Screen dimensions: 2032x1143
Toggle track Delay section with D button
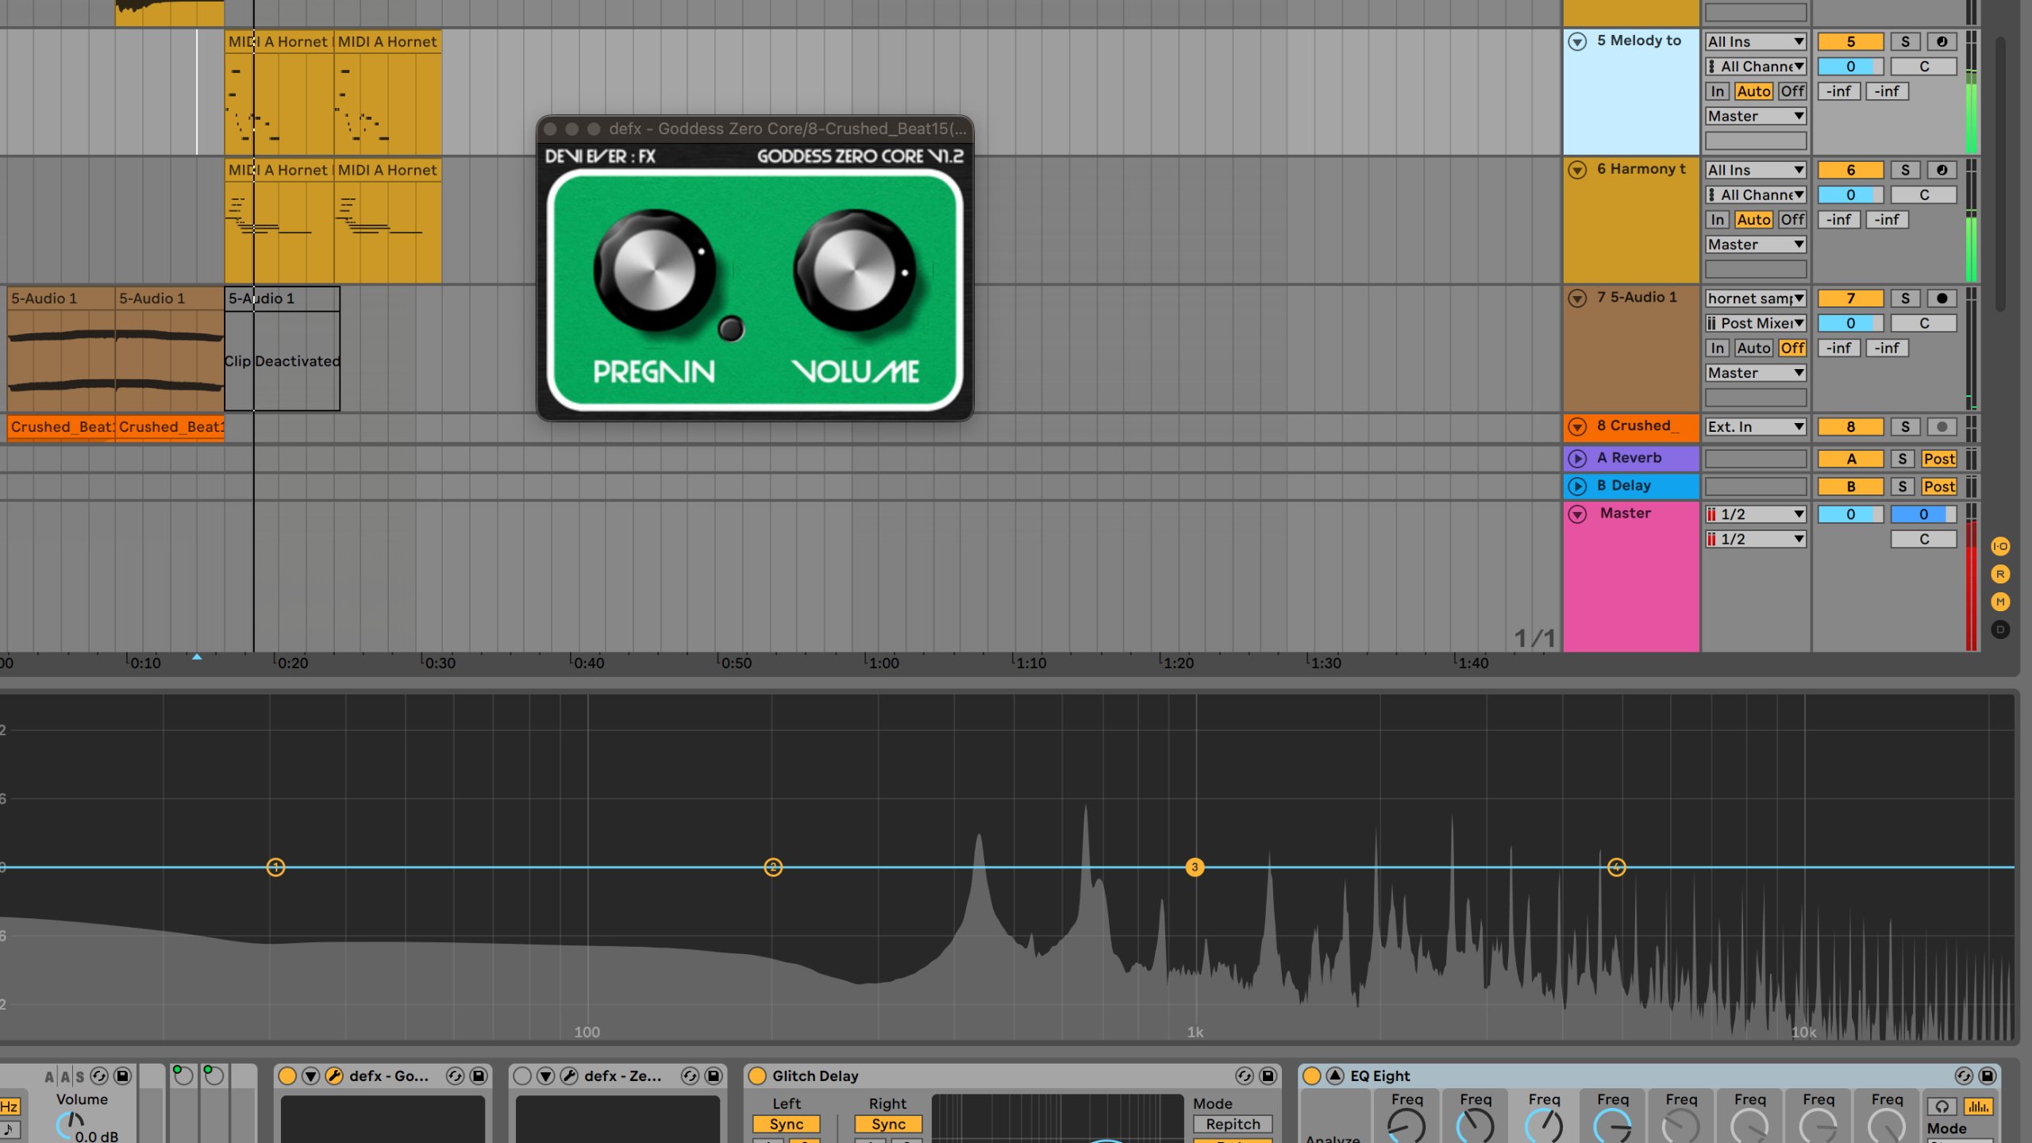tap(2000, 629)
